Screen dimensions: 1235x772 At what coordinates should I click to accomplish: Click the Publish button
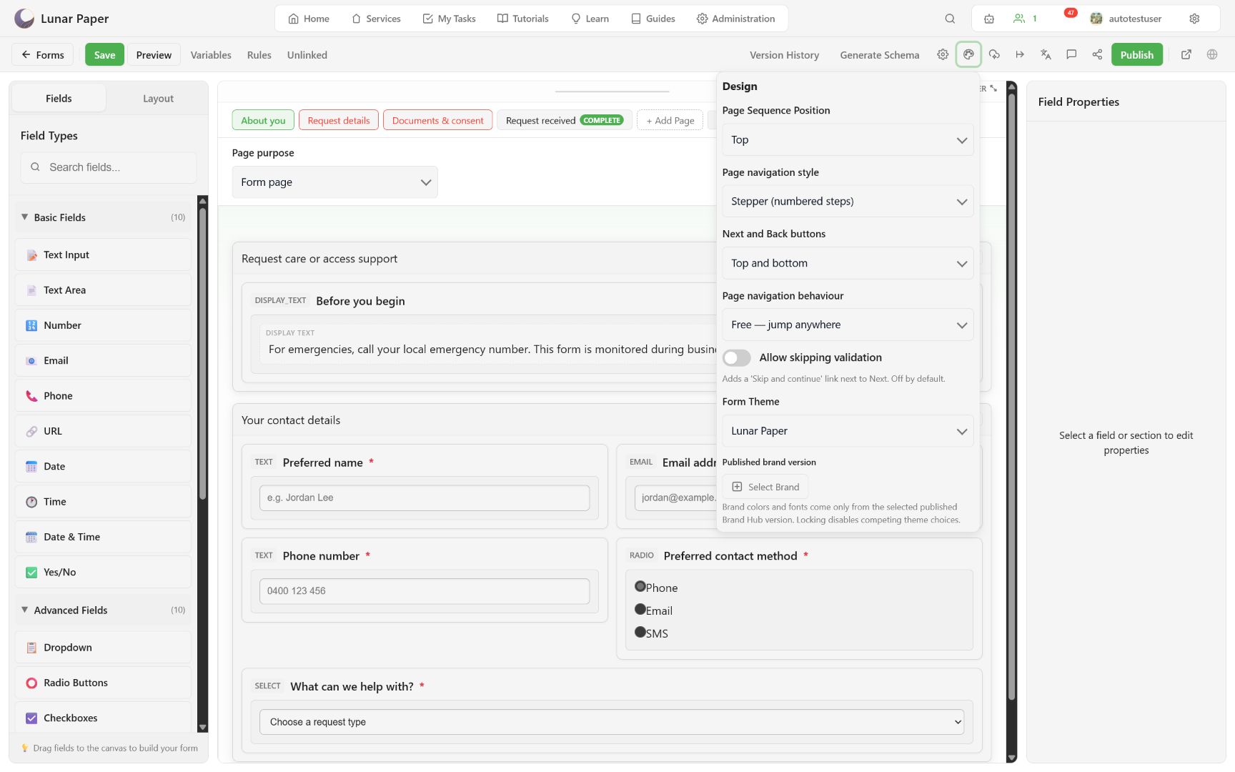1136,54
